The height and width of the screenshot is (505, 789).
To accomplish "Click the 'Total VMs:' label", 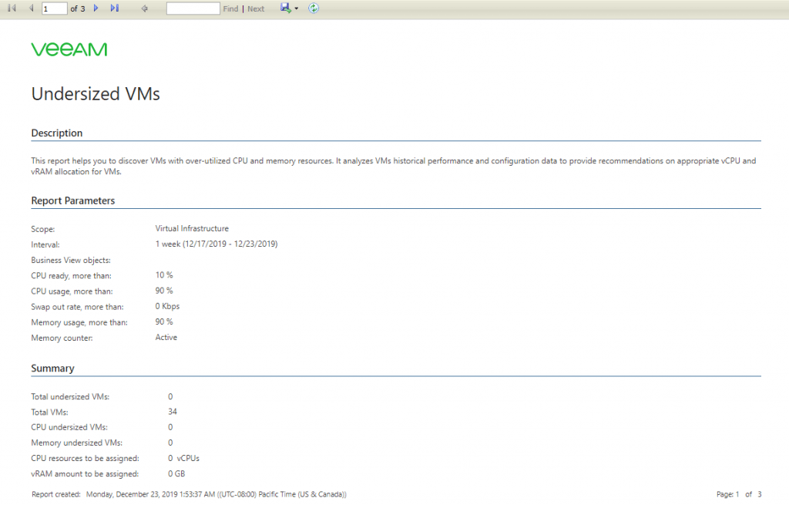I will [50, 412].
